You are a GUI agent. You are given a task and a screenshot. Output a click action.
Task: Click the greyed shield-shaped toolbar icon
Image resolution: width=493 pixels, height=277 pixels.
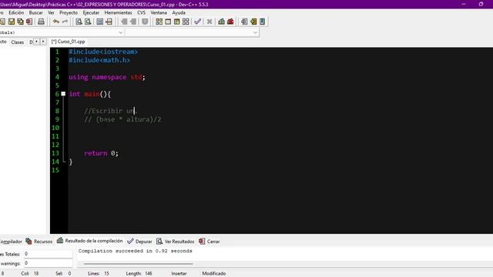click(145, 22)
